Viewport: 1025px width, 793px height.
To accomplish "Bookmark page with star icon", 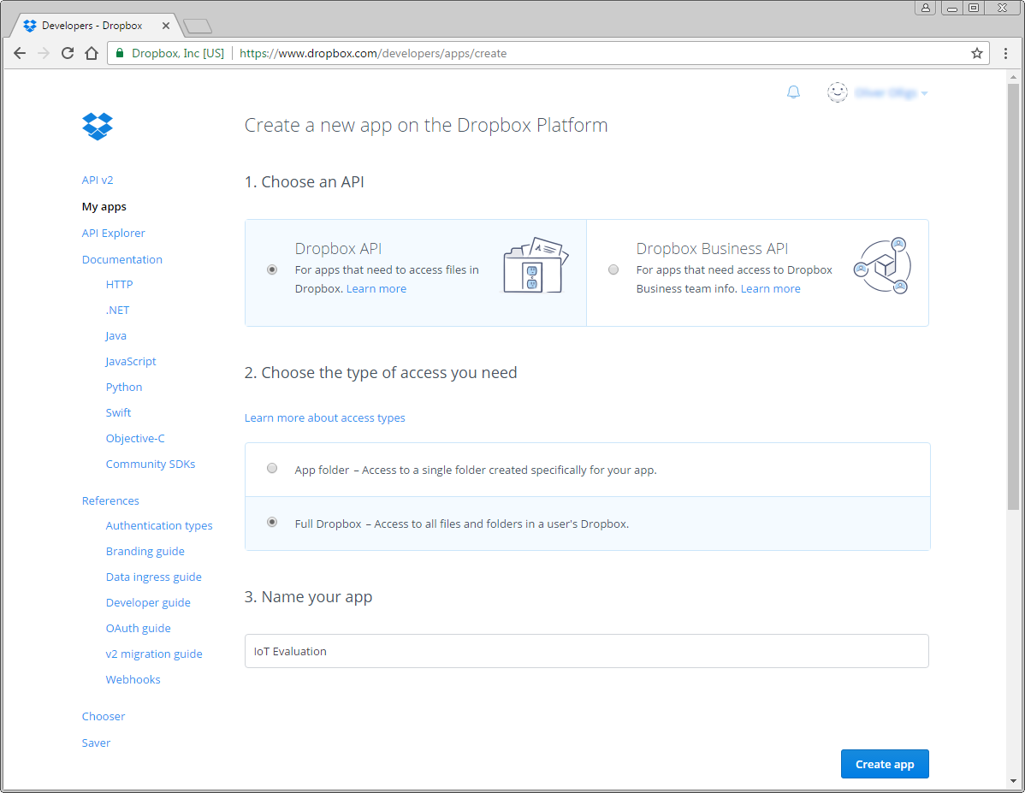I will (x=976, y=54).
